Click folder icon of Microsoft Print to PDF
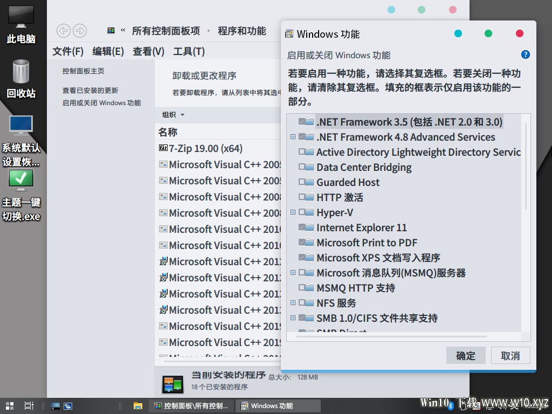This screenshot has height=414, width=552. pyautogui.click(x=309, y=243)
